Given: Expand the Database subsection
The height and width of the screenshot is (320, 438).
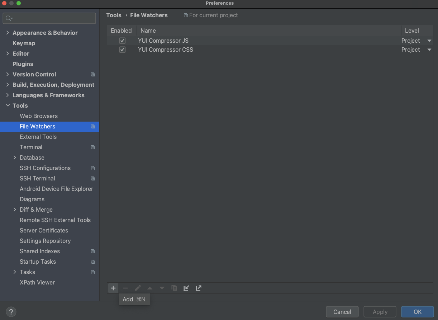Looking at the screenshot, I should pyautogui.click(x=15, y=157).
